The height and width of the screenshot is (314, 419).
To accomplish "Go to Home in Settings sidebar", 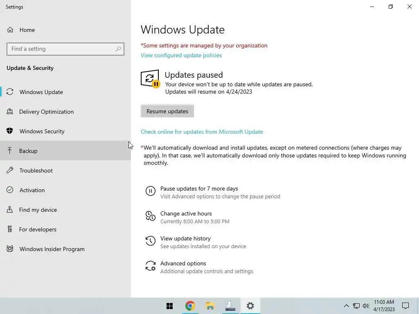I will tap(65, 30).
